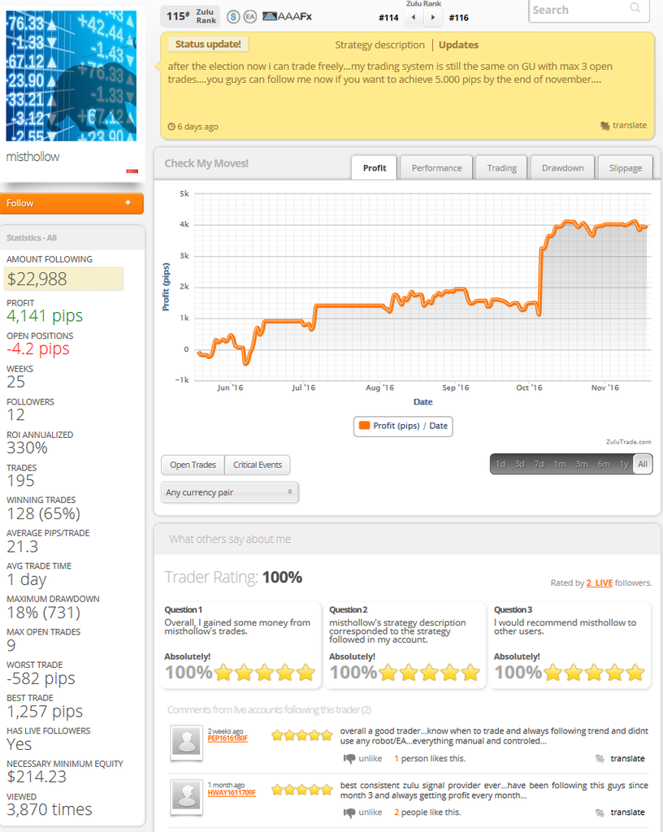Open the 2 LIVE followers link
The image size is (663, 832).
600,583
